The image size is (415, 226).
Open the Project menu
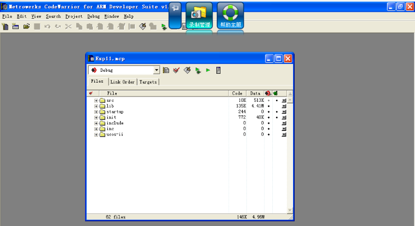(x=74, y=17)
